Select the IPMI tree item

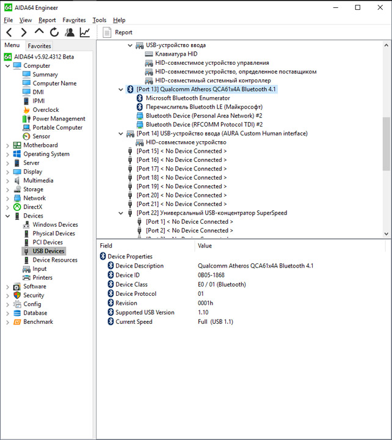click(38, 101)
